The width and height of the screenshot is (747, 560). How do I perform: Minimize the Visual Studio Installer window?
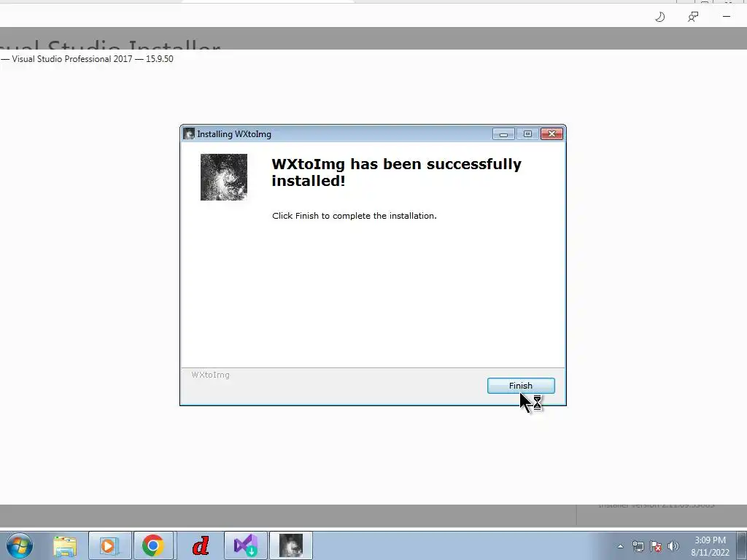[727, 17]
